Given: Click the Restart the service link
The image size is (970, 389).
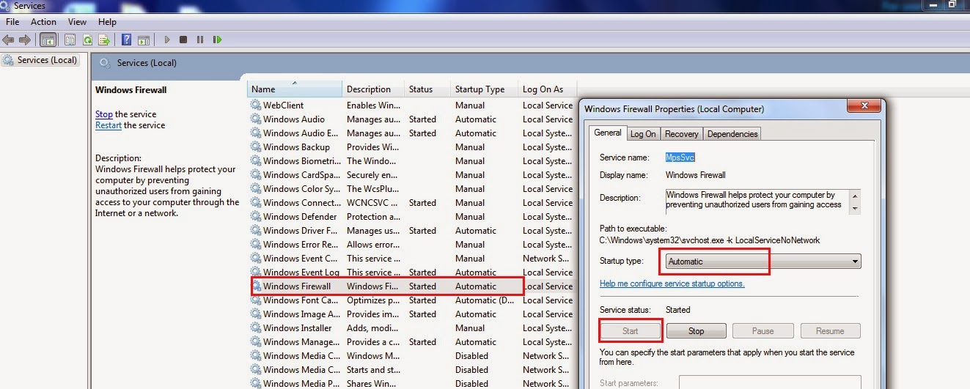Looking at the screenshot, I should click(109, 125).
